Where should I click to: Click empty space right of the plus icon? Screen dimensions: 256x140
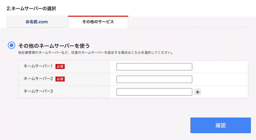224,92
